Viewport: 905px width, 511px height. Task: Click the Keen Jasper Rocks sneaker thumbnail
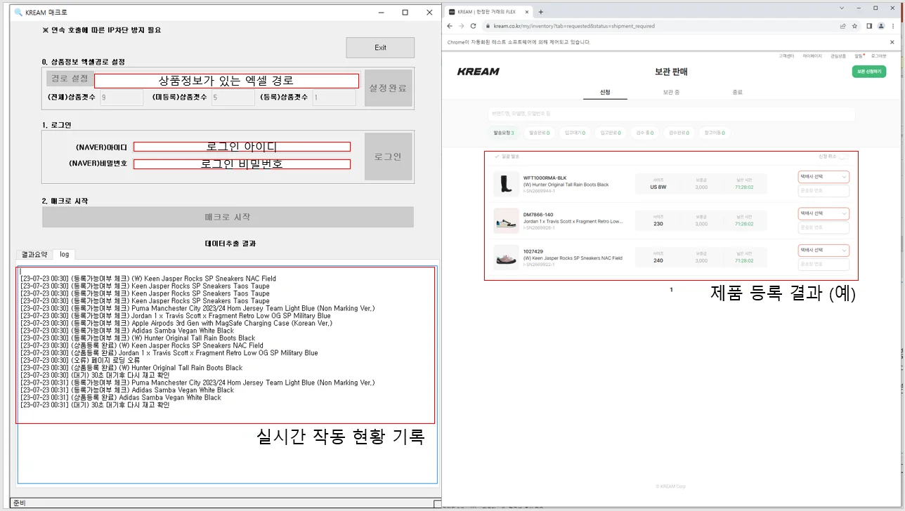pyautogui.click(x=506, y=257)
